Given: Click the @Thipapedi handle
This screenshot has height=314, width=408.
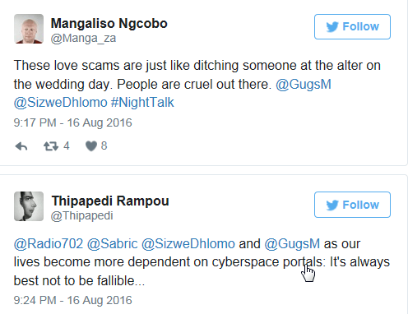Looking at the screenshot, I should [81, 215].
